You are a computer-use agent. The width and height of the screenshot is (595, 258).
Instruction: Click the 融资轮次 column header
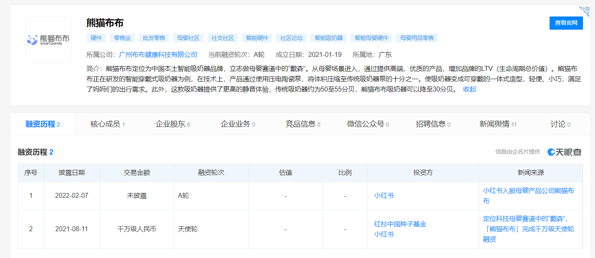coord(211,173)
